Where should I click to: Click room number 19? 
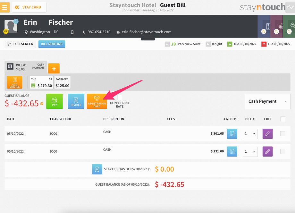(173, 44)
